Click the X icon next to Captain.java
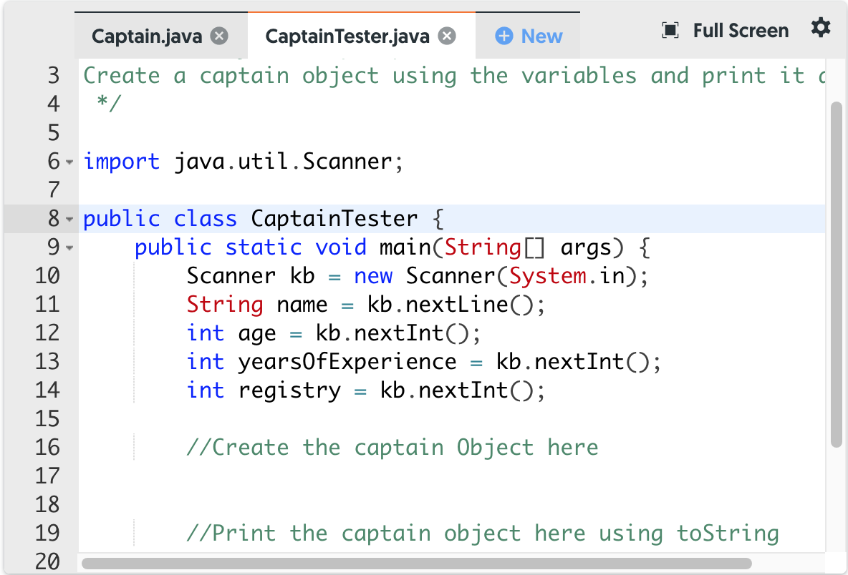The width and height of the screenshot is (848, 575). pyautogui.click(x=220, y=36)
